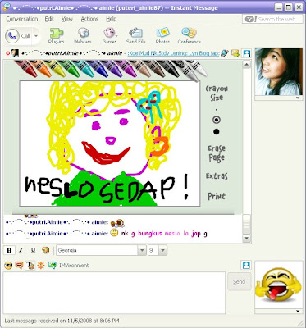Select the smallest crayon size dot
The image size is (306, 328).
(x=217, y=110)
